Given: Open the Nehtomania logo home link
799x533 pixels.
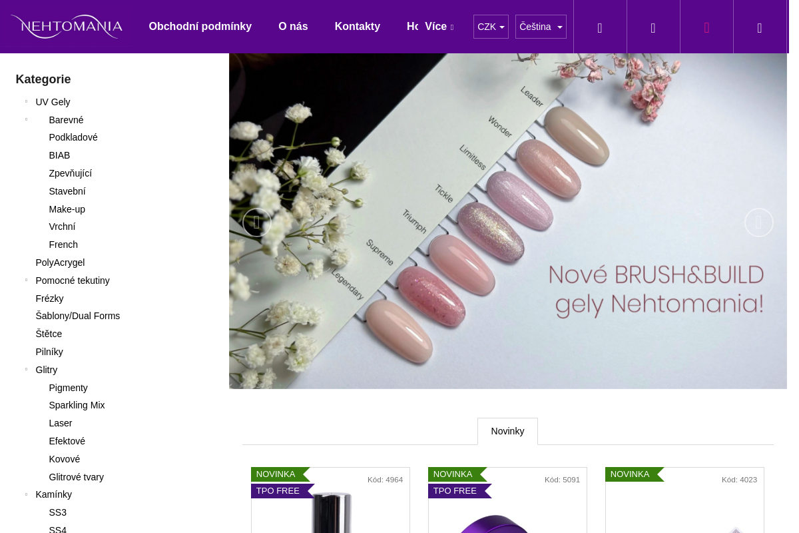Looking at the screenshot, I should tap(67, 27).
